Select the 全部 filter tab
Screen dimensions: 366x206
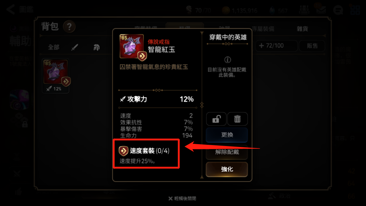click(54, 47)
